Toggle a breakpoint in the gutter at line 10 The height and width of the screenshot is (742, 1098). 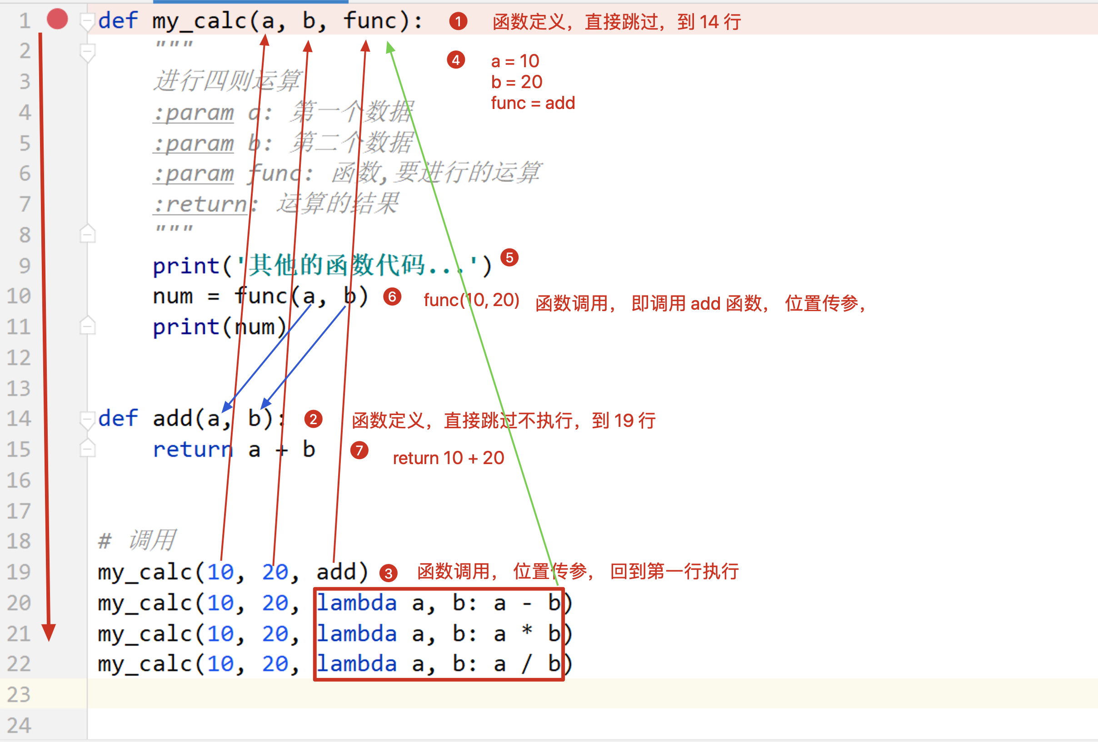(57, 297)
